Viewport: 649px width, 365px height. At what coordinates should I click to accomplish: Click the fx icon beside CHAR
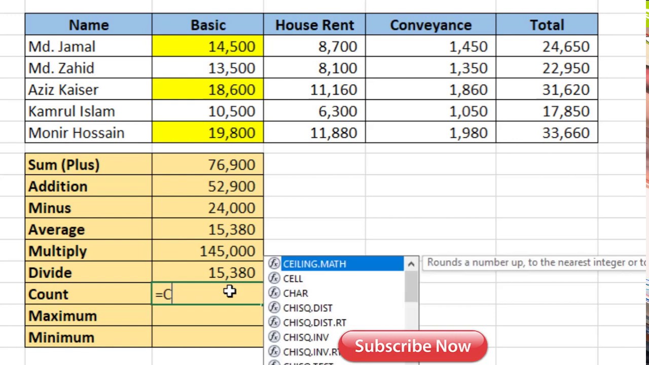[x=274, y=293]
